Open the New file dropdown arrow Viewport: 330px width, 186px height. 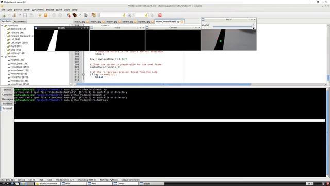point(9,15)
